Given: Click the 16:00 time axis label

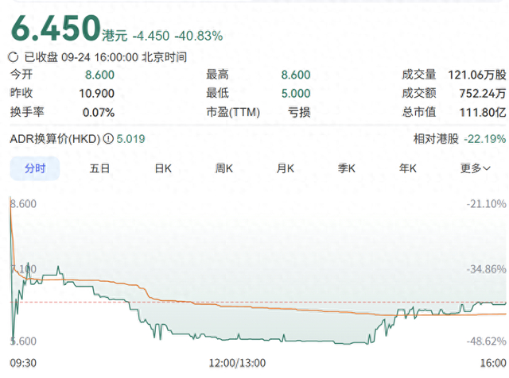Looking at the screenshot, I should tap(493, 363).
